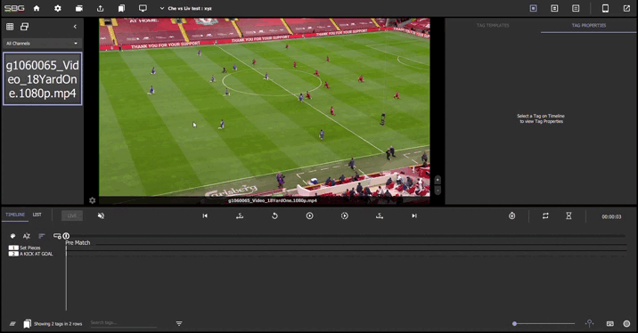Click the monitor display icon in top toolbar

pos(143,8)
